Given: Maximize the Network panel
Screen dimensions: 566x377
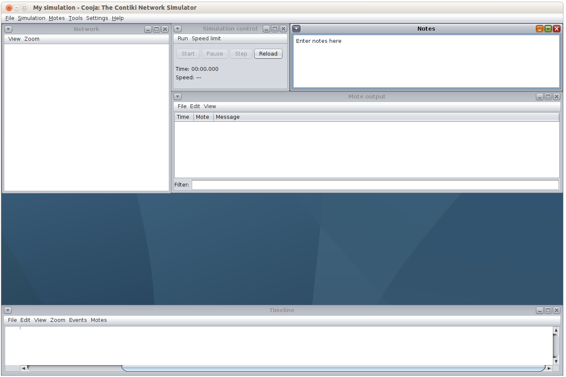Looking at the screenshot, I should (157, 29).
